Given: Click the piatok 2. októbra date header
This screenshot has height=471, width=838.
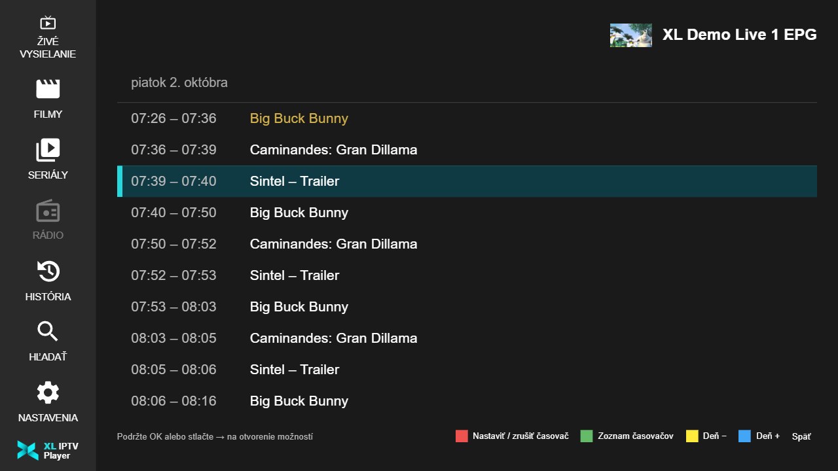Looking at the screenshot, I should [179, 83].
